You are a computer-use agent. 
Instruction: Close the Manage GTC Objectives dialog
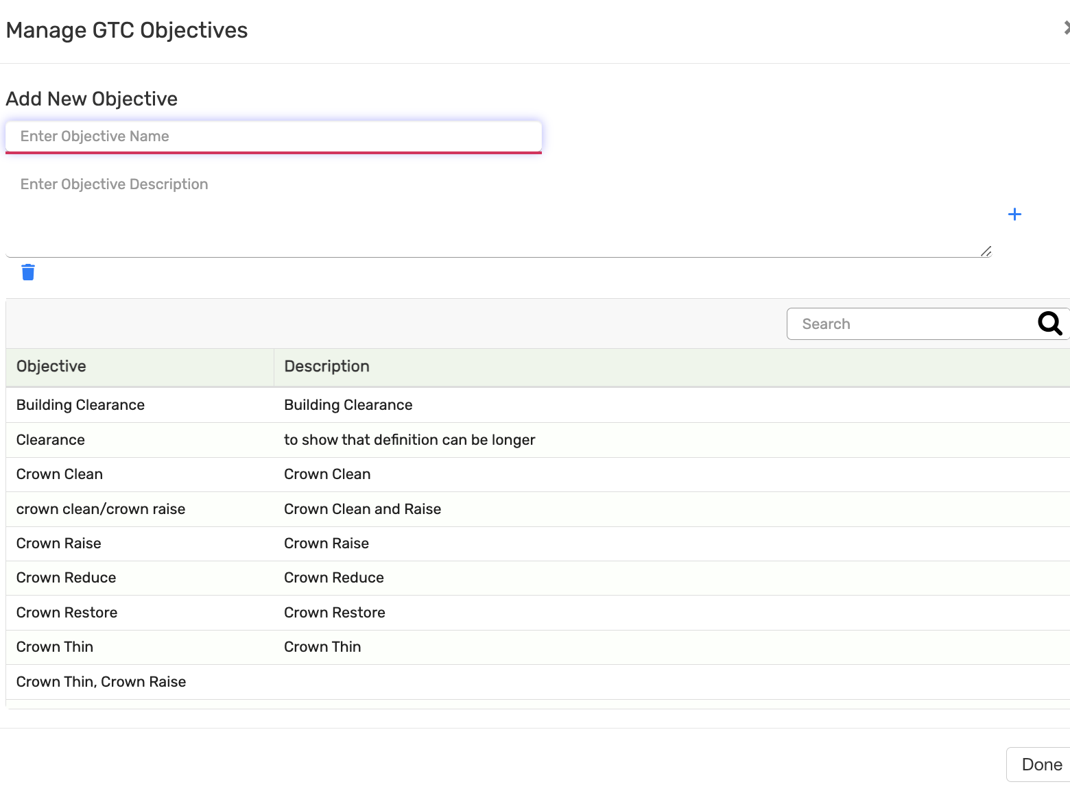click(x=1067, y=28)
